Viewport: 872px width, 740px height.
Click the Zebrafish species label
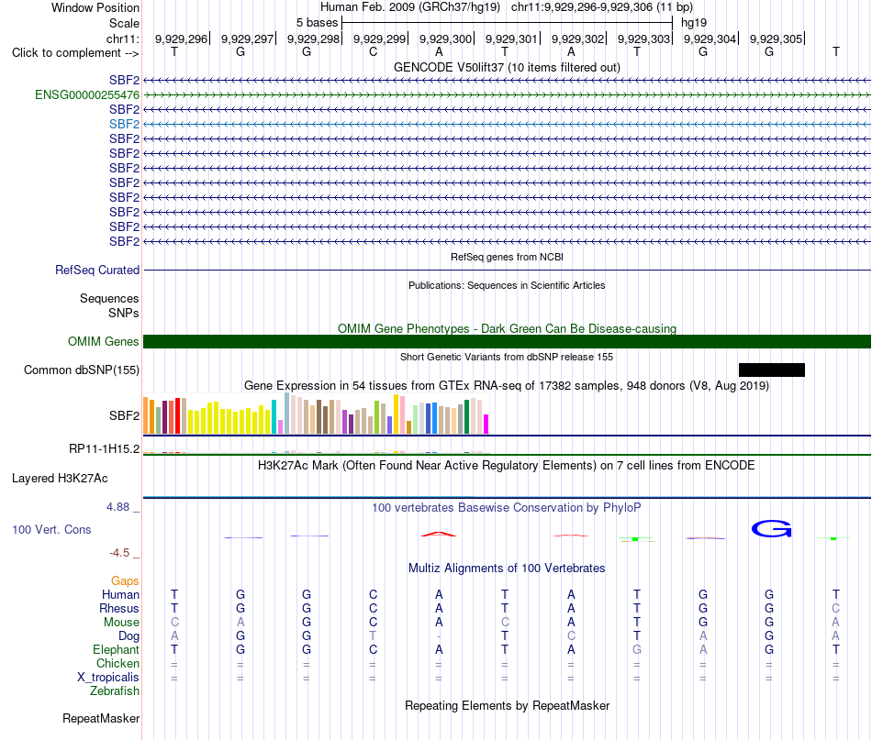115,691
